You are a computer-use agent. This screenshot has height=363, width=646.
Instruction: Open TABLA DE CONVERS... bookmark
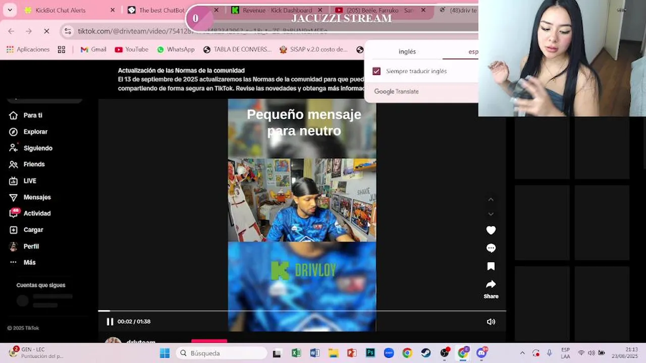tap(237, 49)
